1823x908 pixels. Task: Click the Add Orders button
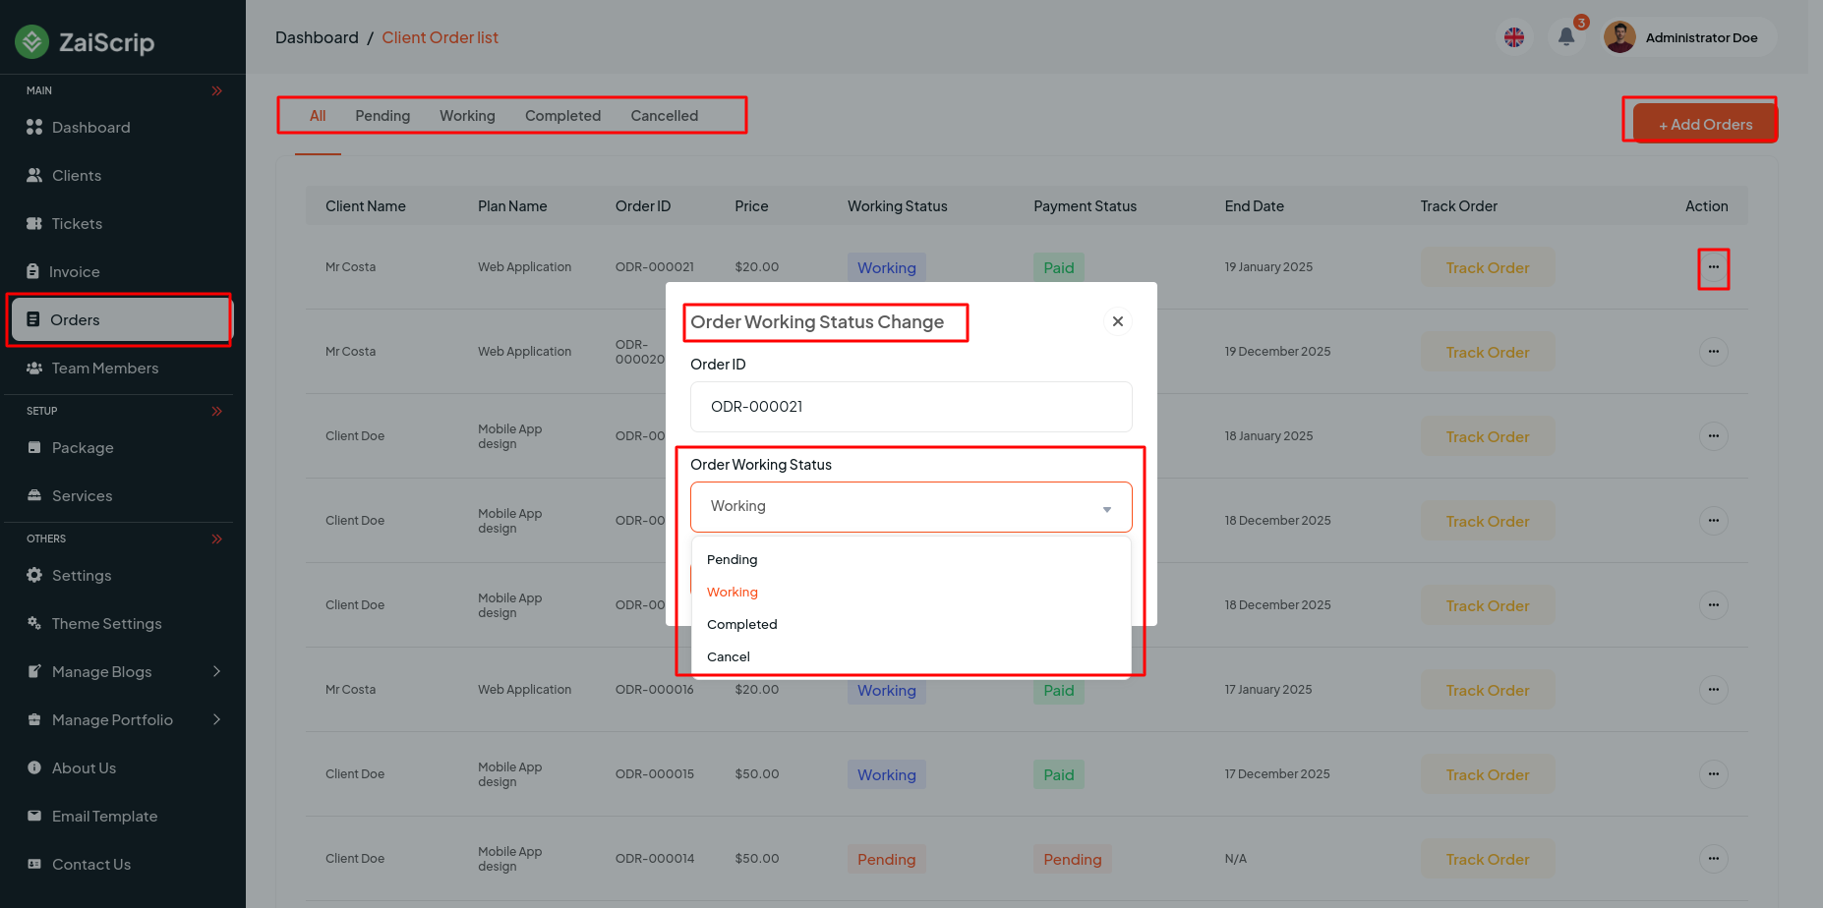[x=1705, y=125]
